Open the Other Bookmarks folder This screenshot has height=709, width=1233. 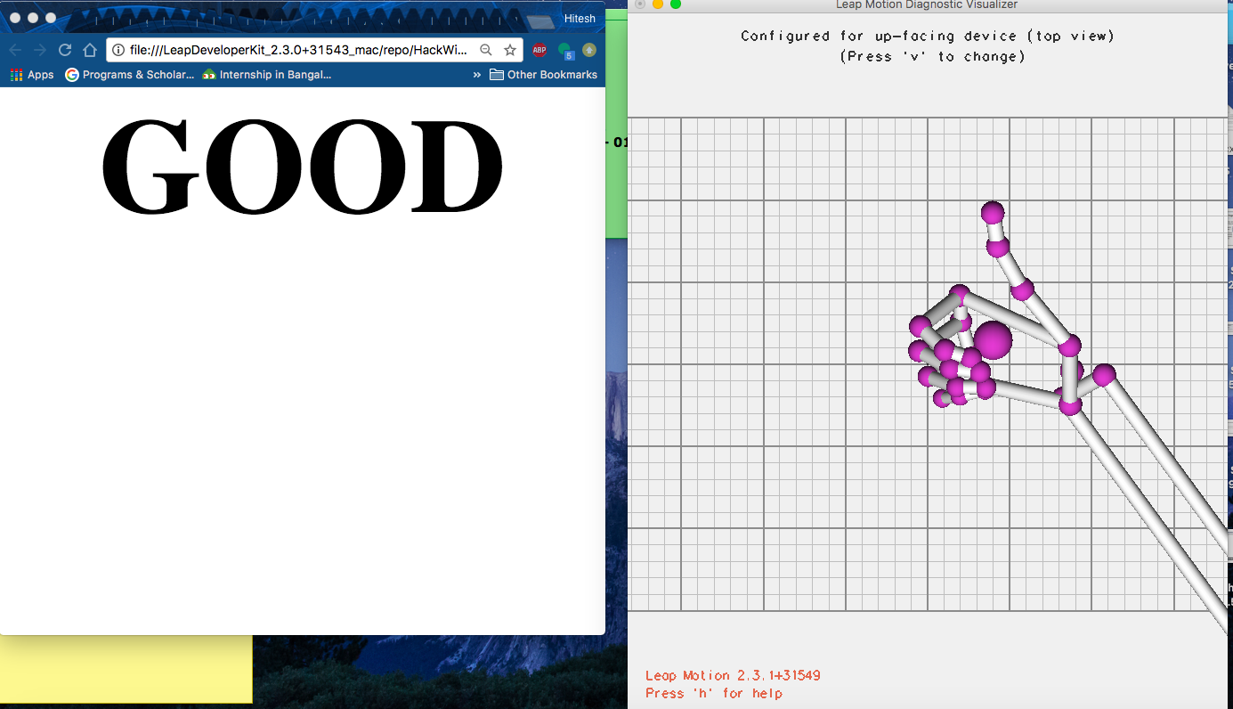(x=543, y=75)
